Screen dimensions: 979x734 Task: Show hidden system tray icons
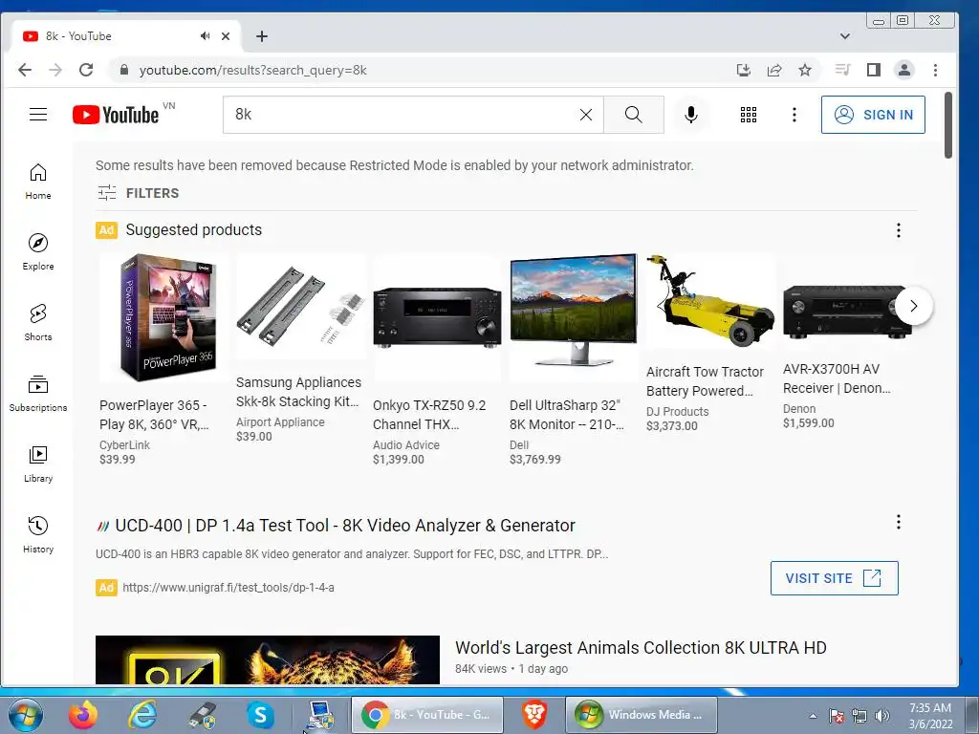click(x=813, y=716)
